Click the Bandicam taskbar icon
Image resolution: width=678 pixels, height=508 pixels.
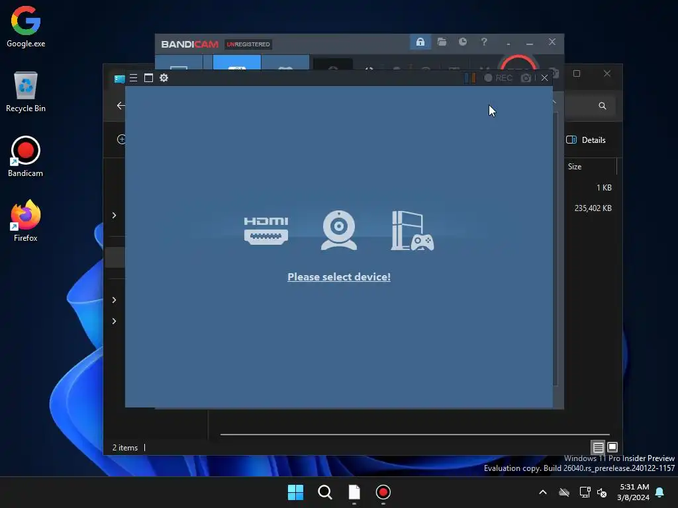tap(383, 492)
